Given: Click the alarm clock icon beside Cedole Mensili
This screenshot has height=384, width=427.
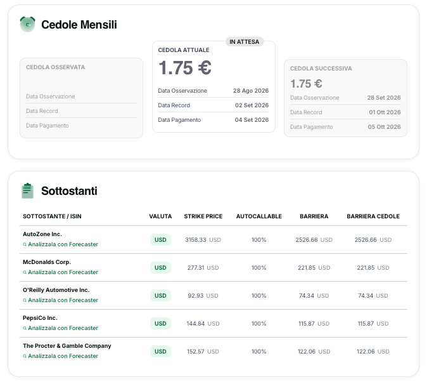Looking at the screenshot, I should (x=27, y=24).
